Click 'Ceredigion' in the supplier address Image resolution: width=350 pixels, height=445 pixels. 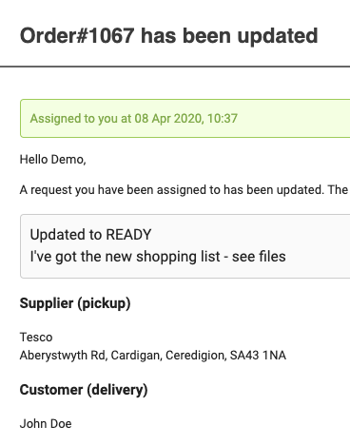pyautogui.click(x=195, y=356)
